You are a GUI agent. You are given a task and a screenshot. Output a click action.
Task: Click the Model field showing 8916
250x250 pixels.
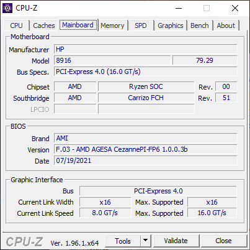(x=112, y=60)
